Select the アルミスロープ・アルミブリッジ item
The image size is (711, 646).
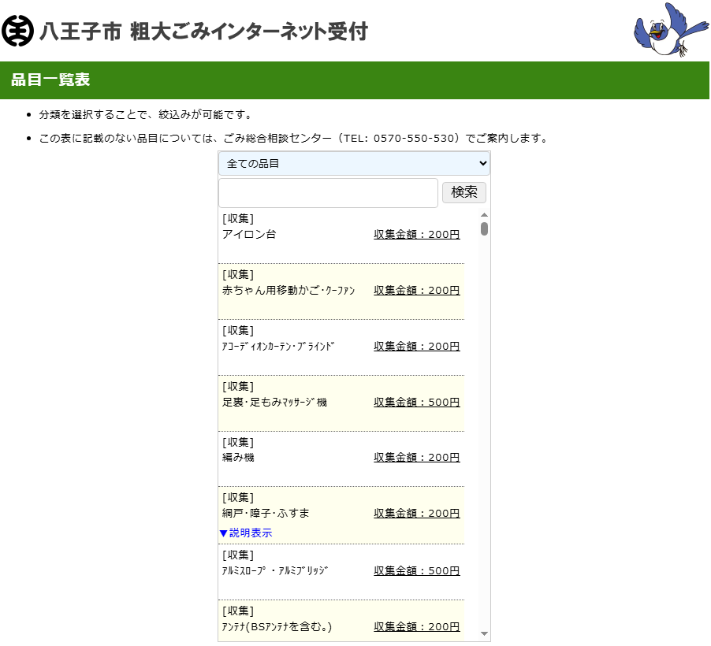274,571
